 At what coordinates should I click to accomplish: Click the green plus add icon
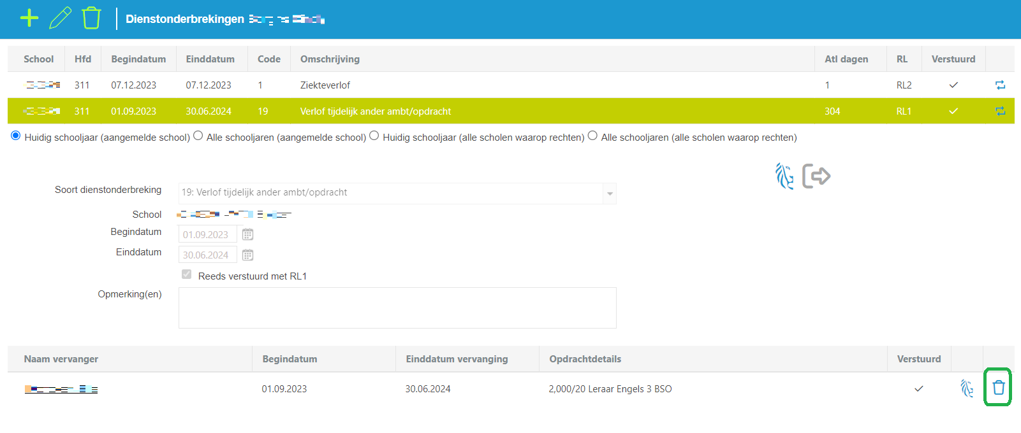(29, 18)
